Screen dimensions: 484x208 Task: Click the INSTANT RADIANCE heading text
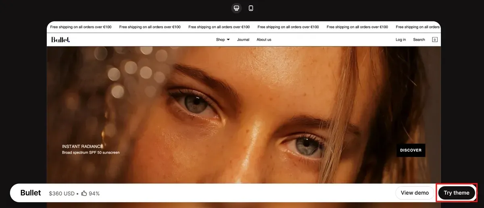(83, 146)
